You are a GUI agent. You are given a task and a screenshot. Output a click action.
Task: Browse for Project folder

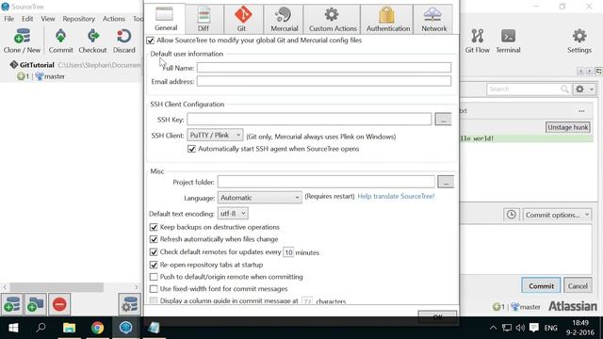(x=446, y=182)
